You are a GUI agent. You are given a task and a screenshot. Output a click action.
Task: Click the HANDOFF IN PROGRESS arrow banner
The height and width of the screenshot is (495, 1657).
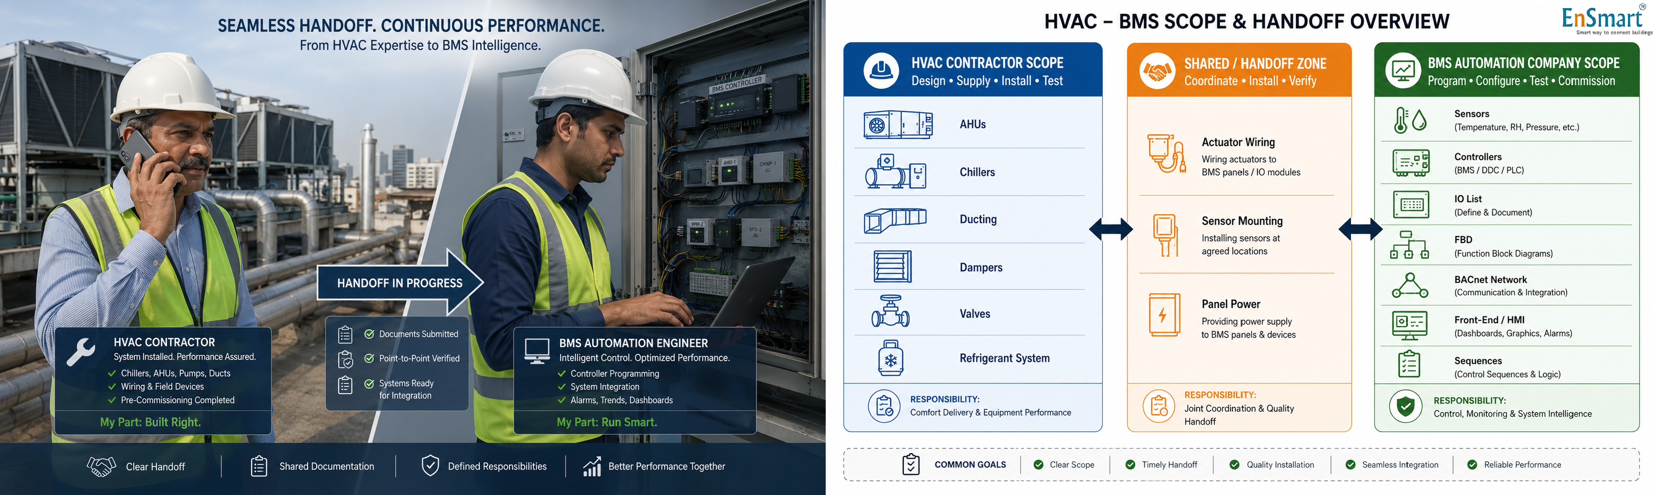coord(399,282)
